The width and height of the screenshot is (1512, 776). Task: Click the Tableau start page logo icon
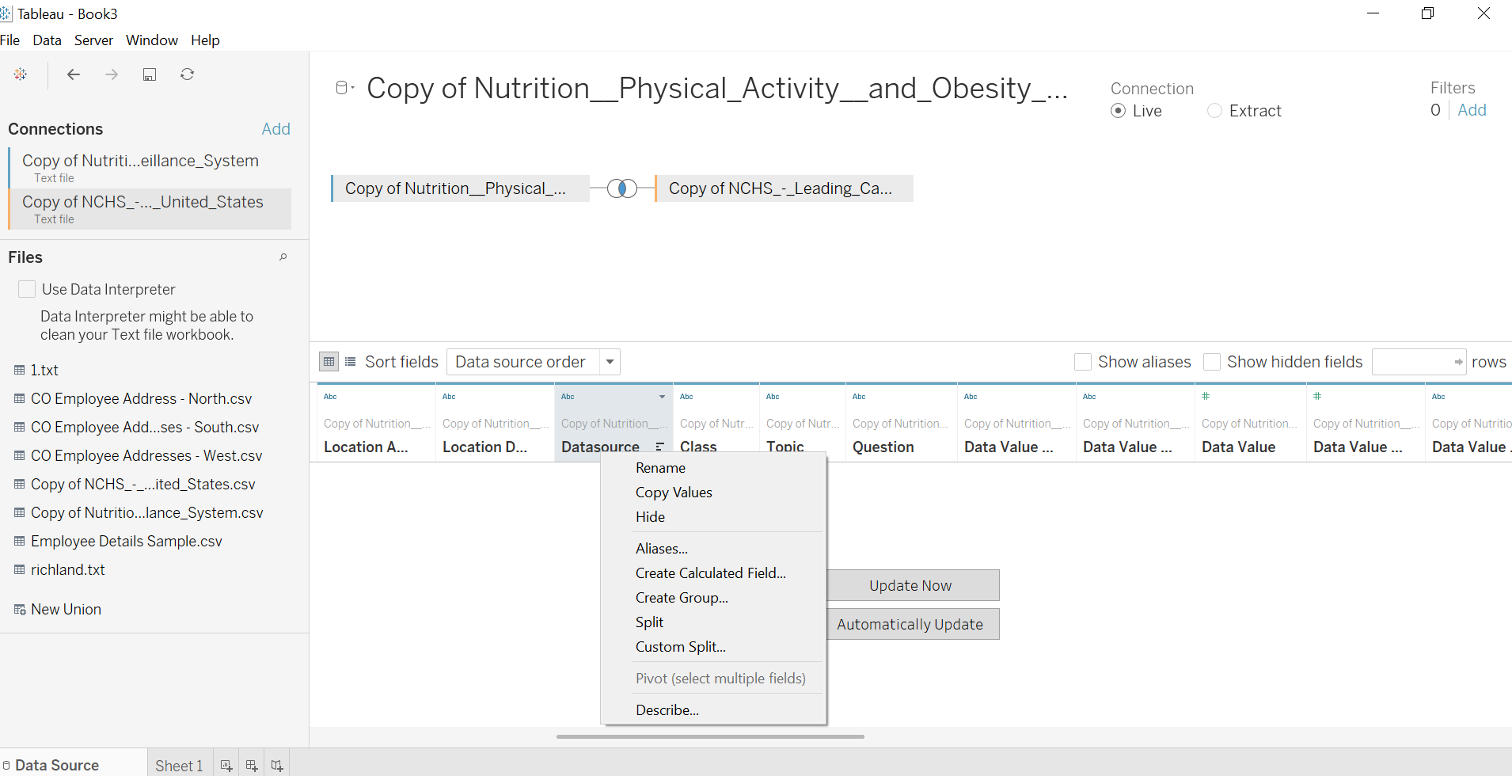coord(21,74)
